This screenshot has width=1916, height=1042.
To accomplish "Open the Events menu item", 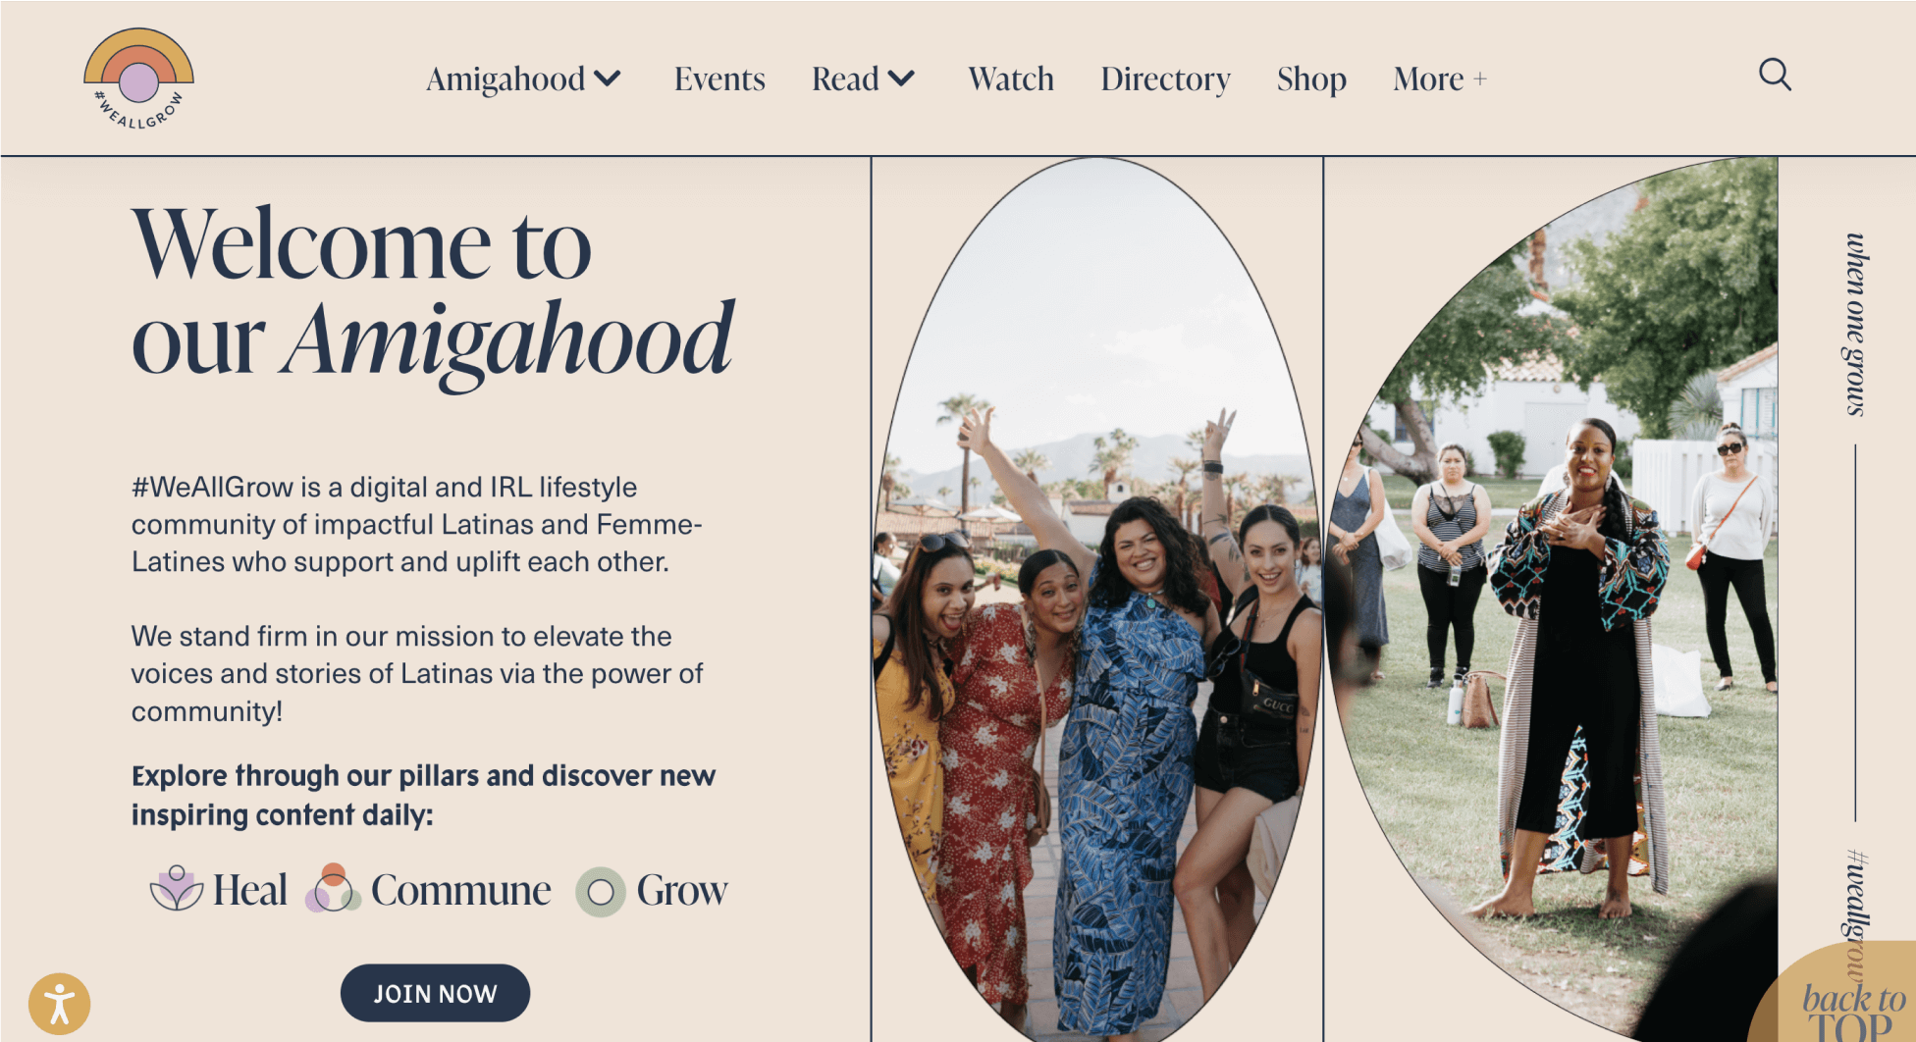I will click(x=719, y=78).
